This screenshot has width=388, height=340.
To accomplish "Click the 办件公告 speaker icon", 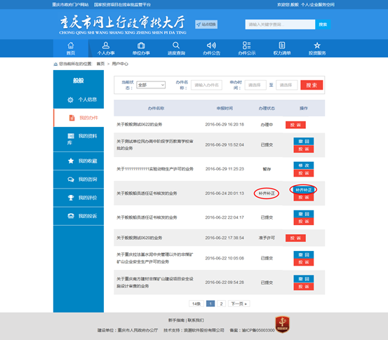I will (212, 46).
